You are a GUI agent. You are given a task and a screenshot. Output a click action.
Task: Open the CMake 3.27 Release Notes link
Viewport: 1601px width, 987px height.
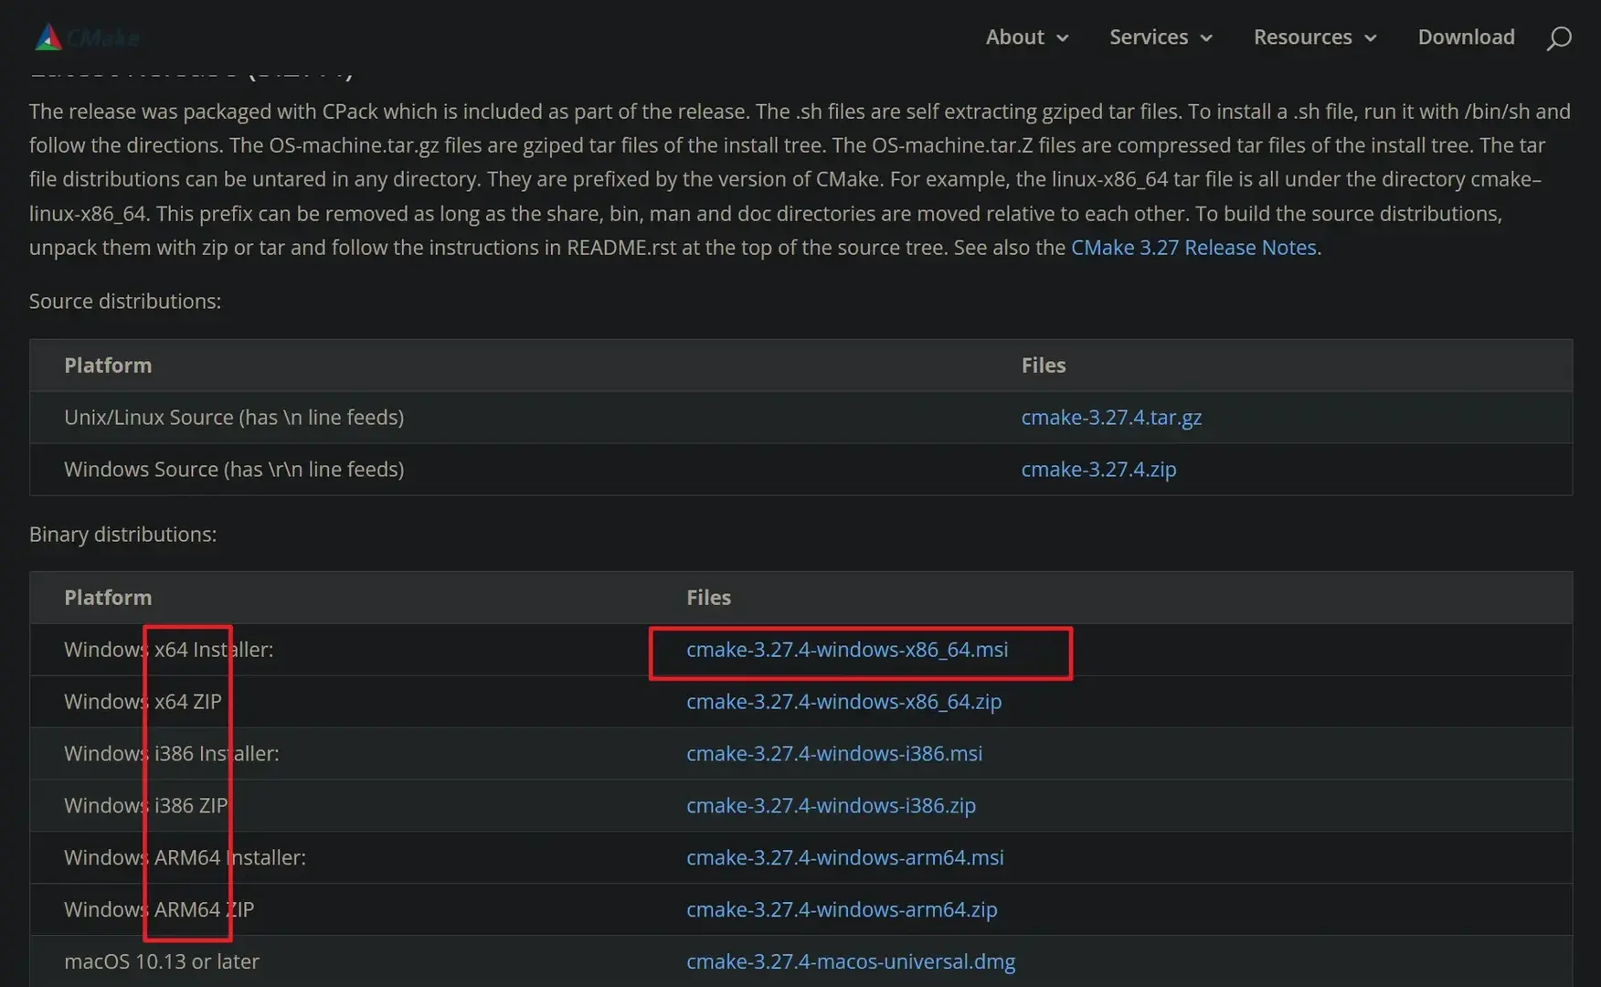pos(1193,248)
